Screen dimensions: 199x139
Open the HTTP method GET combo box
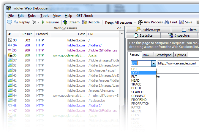point(153,63)
